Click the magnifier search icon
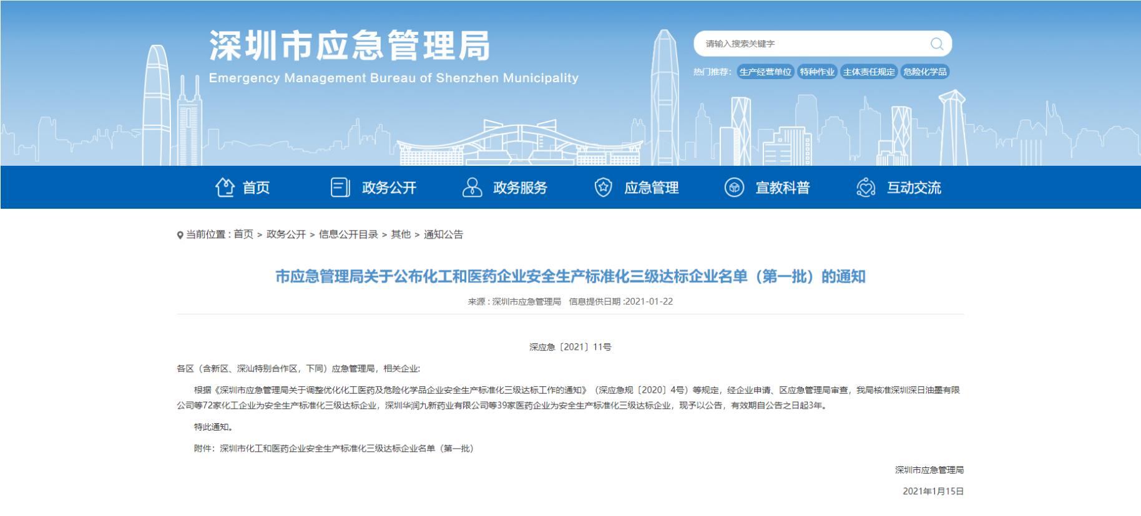Image resolution: width=1141 pixels, height=516 pixels. 936,44
